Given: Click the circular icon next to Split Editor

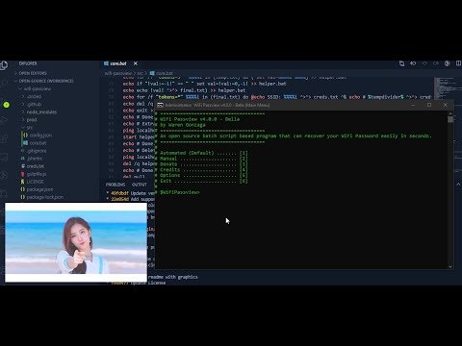Looking at the screenshot, I should pyautogui.click(x=447, y=63).
